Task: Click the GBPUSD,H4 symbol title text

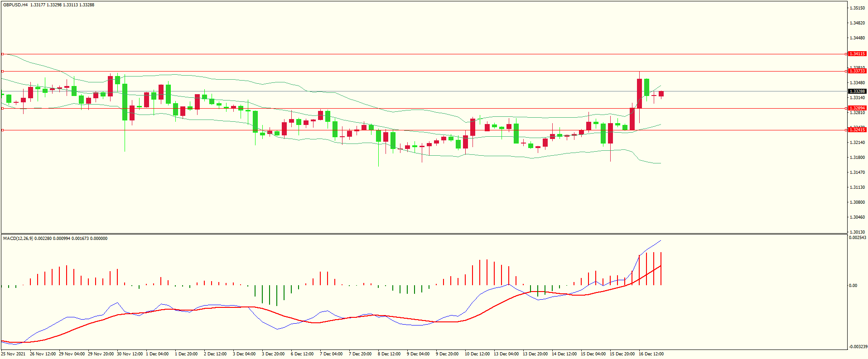Action: click(x=15, y=5)
